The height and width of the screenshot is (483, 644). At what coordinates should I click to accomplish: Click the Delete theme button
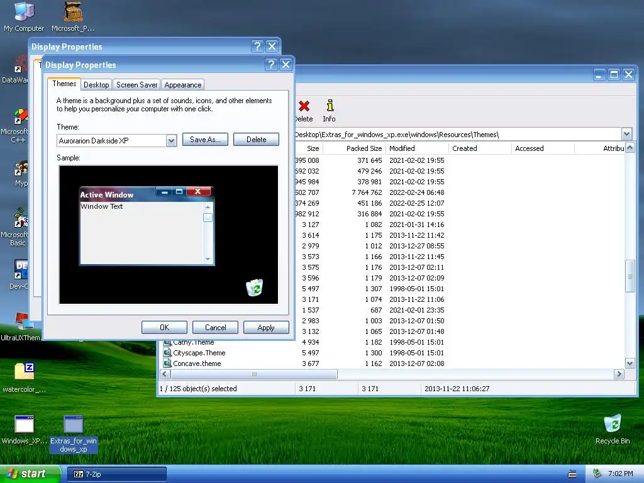click(x=257, y=139)
